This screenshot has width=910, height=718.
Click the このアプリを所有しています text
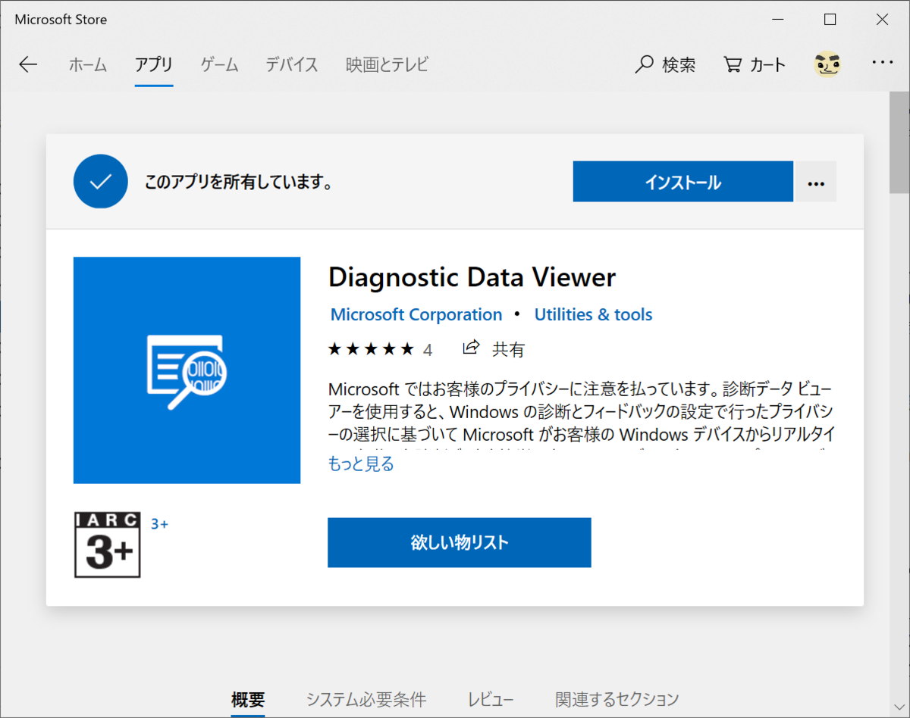[239, 183]
